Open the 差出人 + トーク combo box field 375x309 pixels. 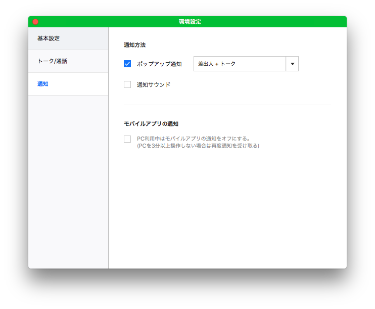[x=240, y=64]
